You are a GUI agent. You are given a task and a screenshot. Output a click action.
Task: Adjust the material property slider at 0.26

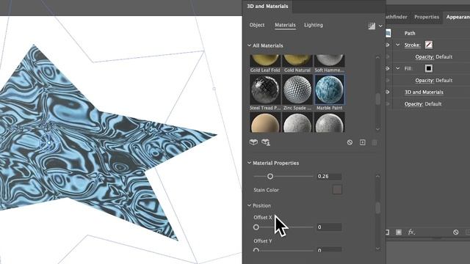click(270, 176)
